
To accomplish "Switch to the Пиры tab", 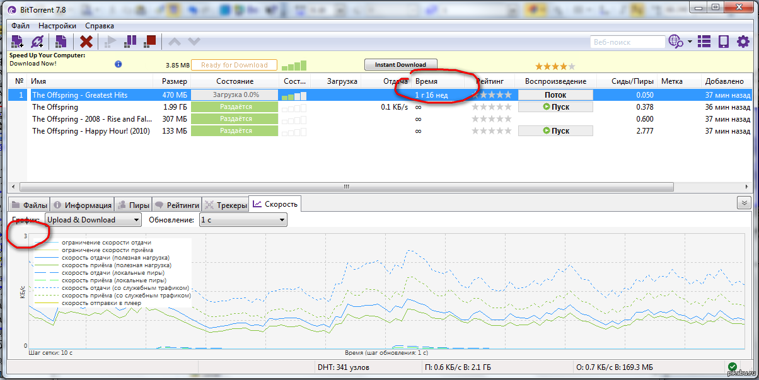I will pyautogui.click(x=134, y=204).
